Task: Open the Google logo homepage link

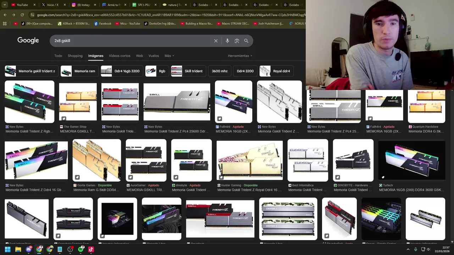Action: [x=28, y=40]
